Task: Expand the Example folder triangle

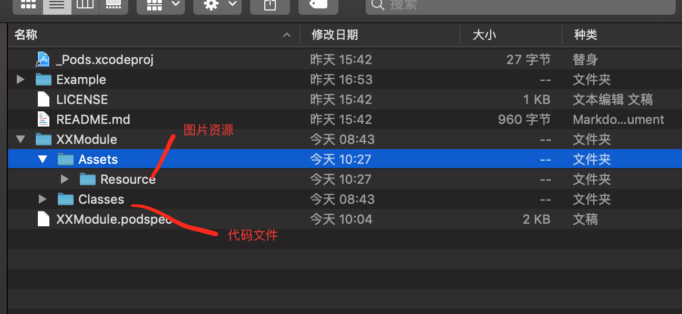Action: 20,80
